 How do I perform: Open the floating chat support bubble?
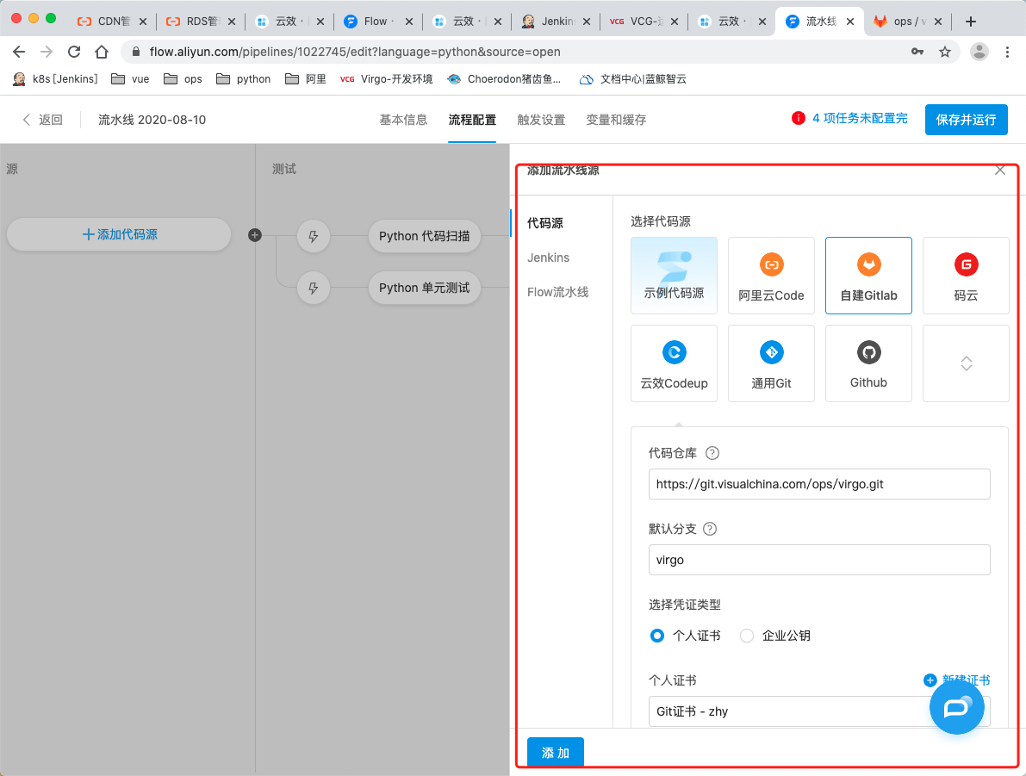click(x=956, y=706)
